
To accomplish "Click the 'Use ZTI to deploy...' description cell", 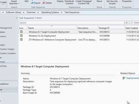I will point(87,40).
